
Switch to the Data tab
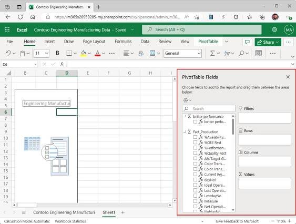point(145,42)
